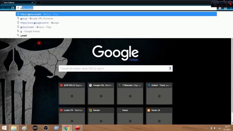This screenshot has width=233, height=131.
Task: Click the Microsoft favicon on Devam tile
Action: click(90, 110)
